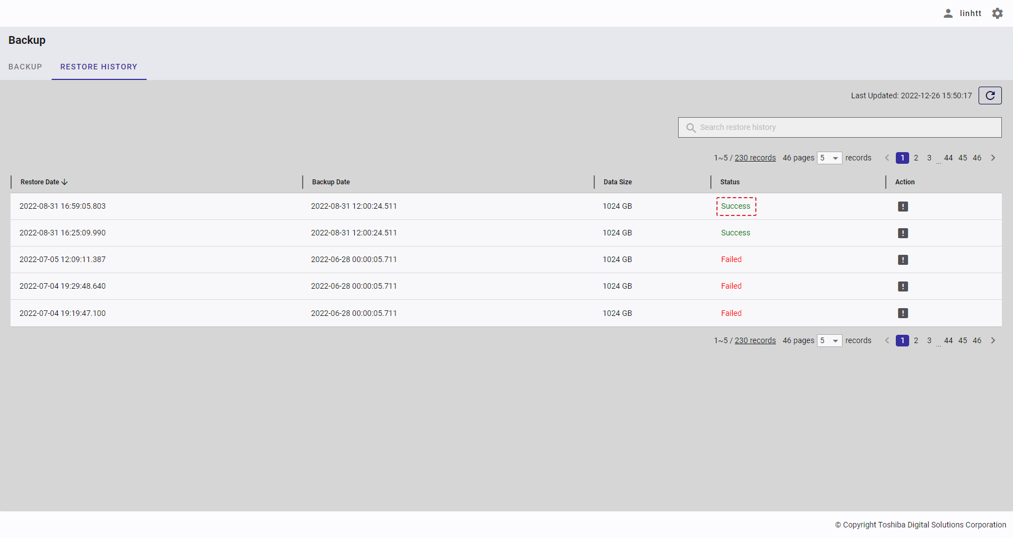The image size is (1013, 538).
Task: Go to page 44 in bottom pagination
Action: (948, 340)
